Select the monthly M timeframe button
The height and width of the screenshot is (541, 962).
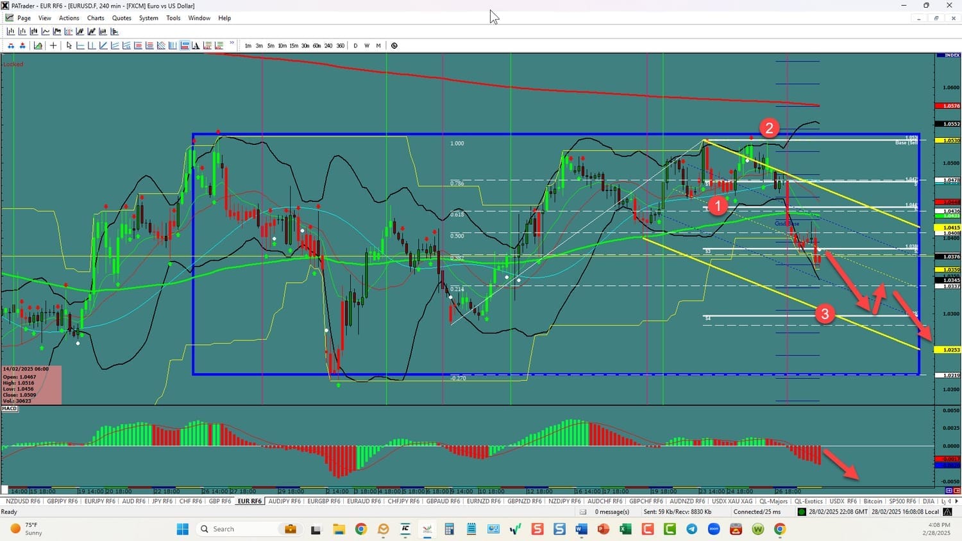point(378,46)
